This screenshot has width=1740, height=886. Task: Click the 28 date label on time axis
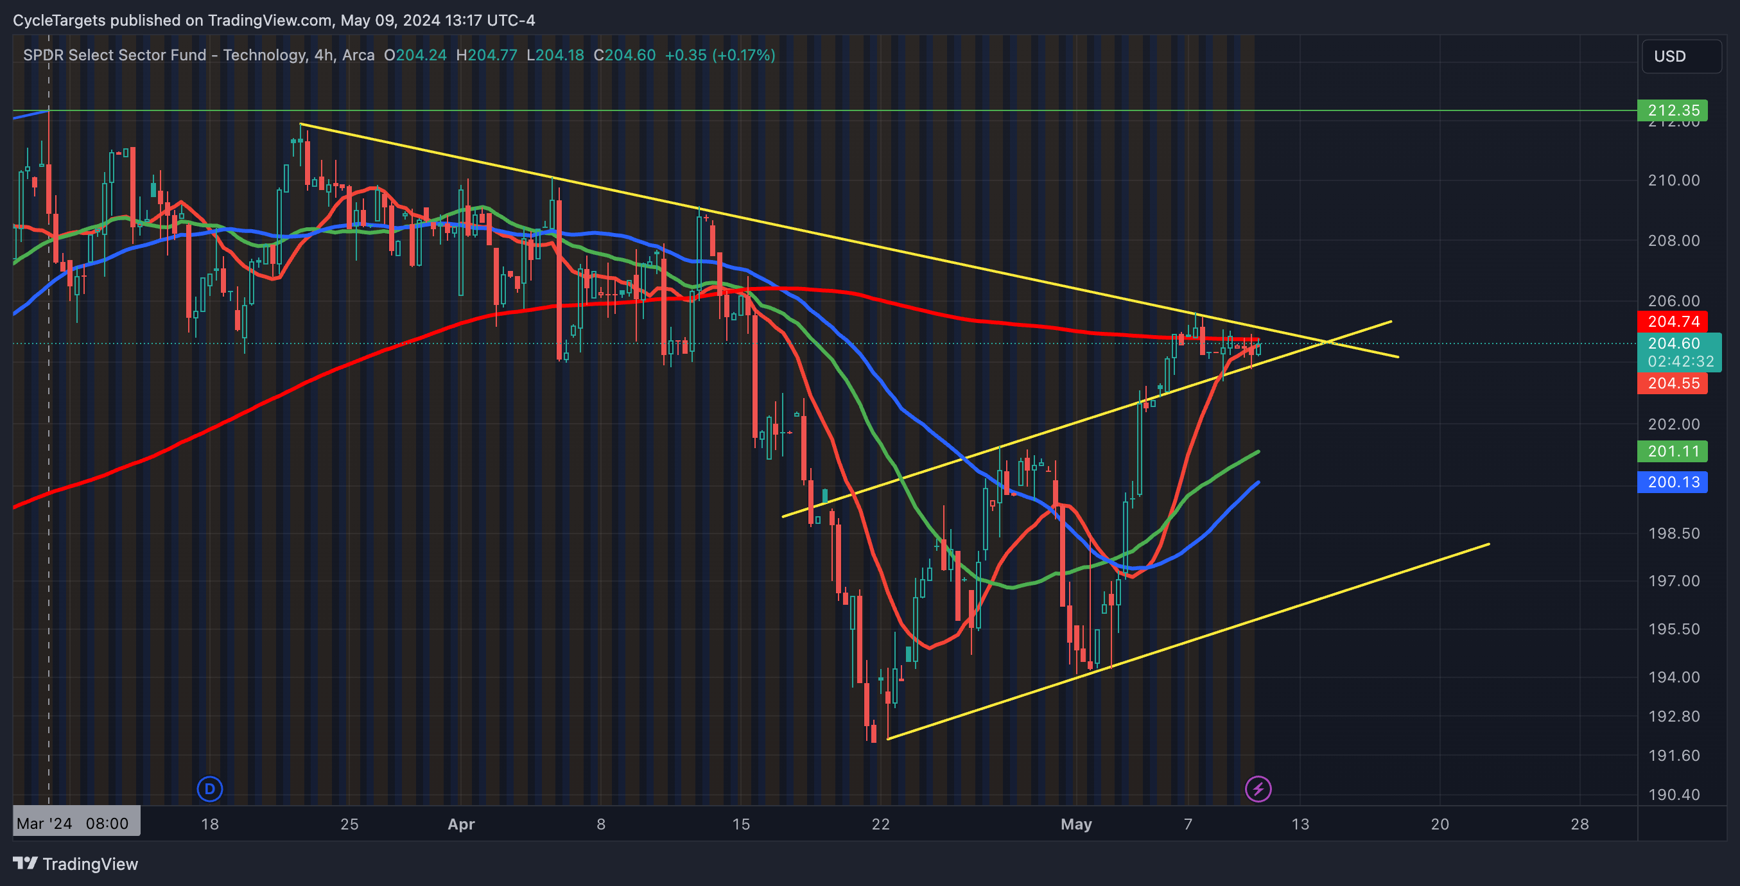click(x=1580, y=824)
